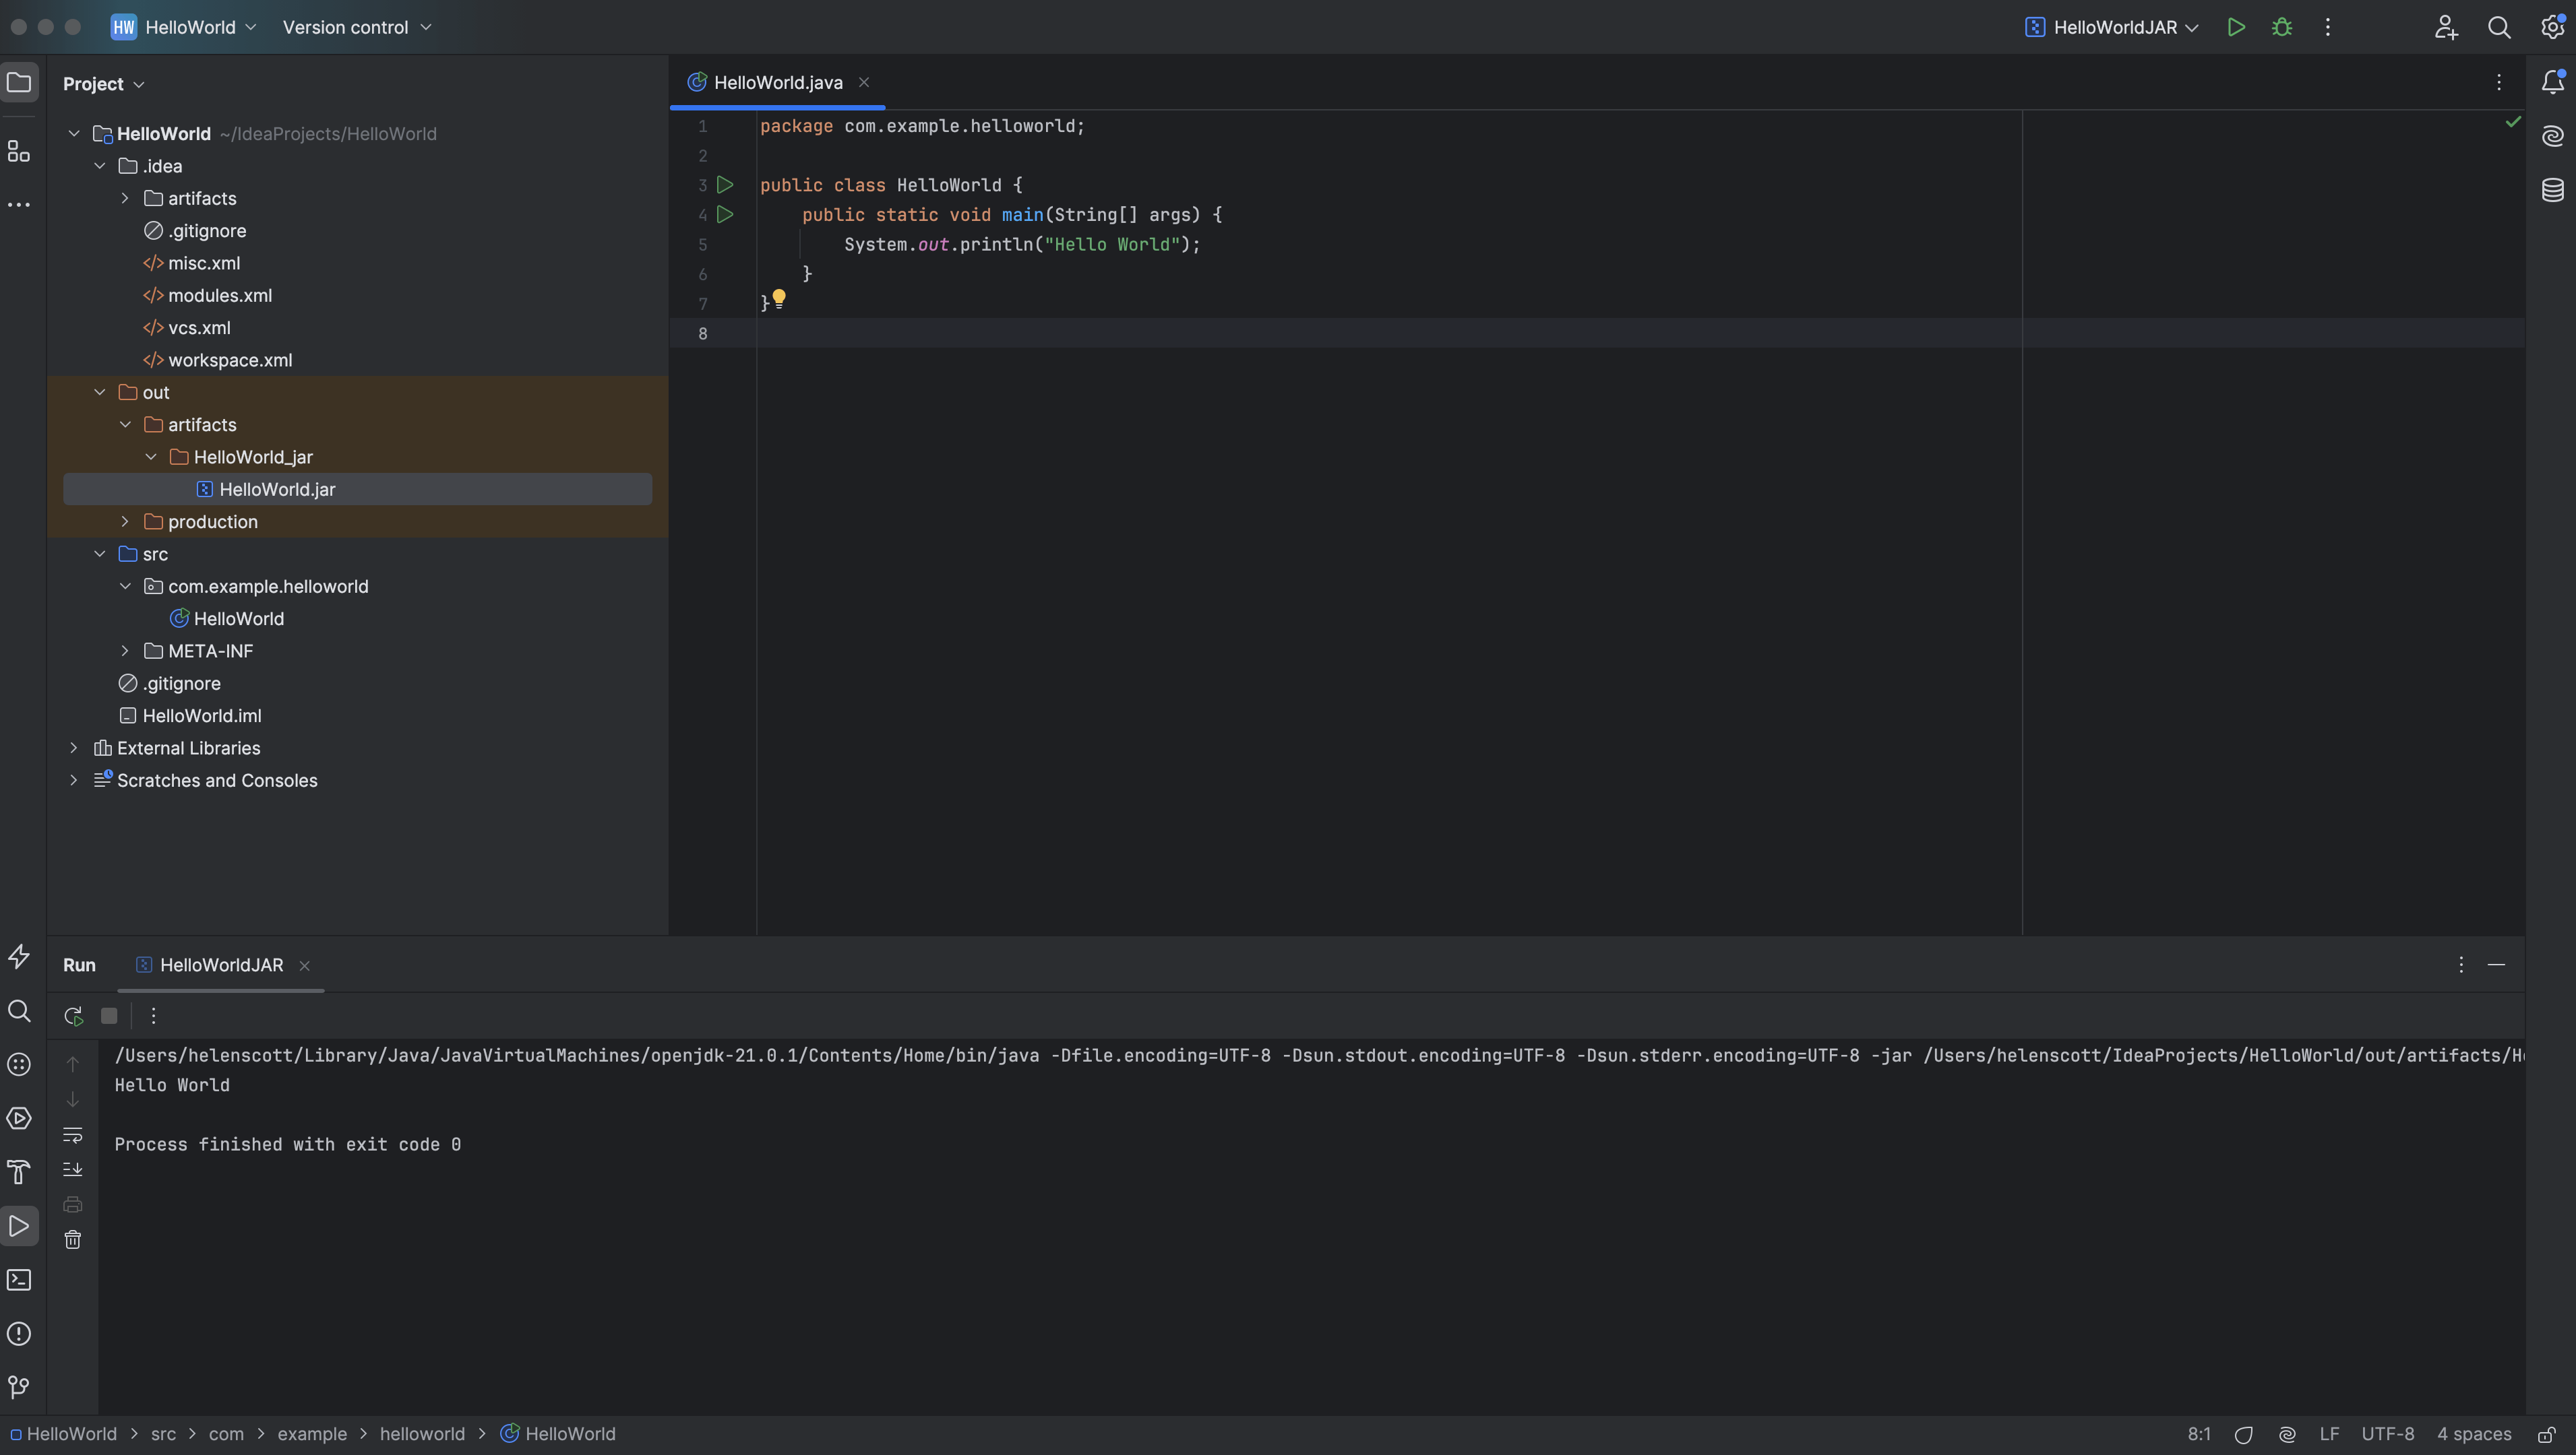Collapse the out folder in the project tree
The height and width of the screenshot is (1455, 2576).
pos(100,393)
